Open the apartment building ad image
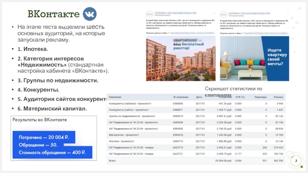 click(x=181, y=58)
